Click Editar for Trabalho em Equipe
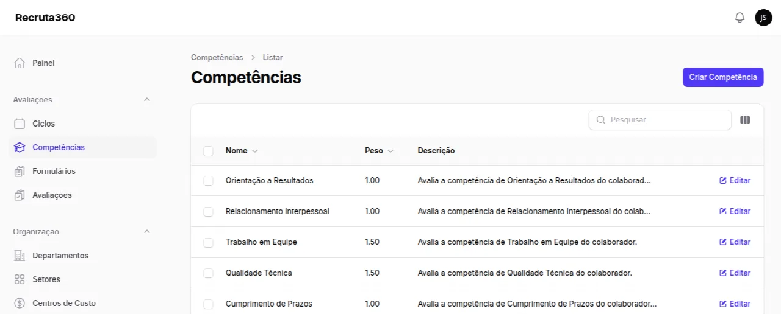Screen dimensions: 781x314 tap(735, 242)
